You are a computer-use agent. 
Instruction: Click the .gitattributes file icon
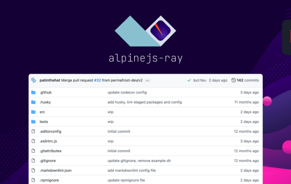(x=33, y=151)
